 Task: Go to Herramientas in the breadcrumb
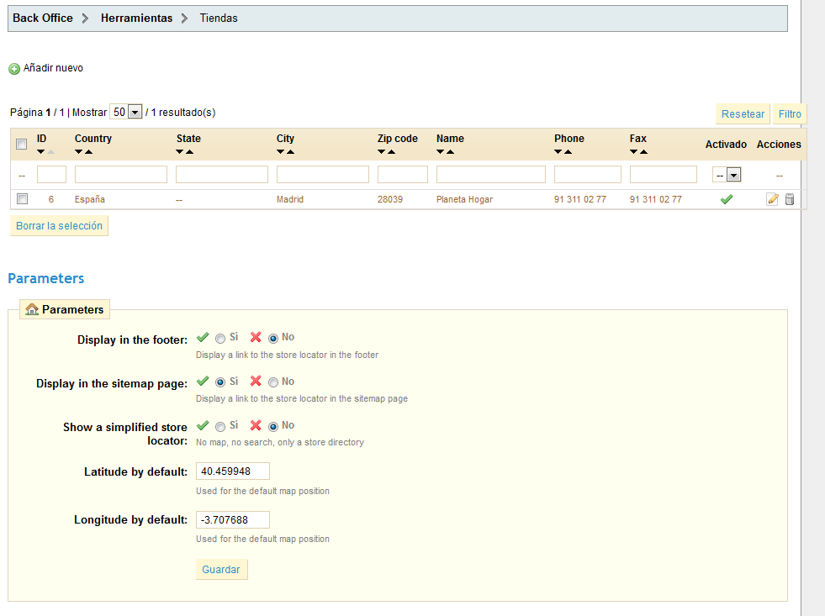[137, 18]
